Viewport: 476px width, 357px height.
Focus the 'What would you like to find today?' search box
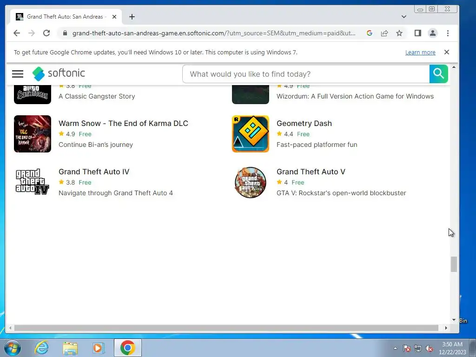(306, 74)
